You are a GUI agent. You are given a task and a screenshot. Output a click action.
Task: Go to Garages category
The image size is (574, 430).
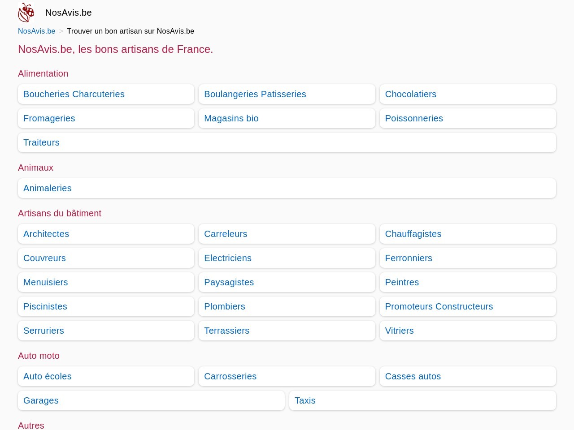click(x=151, y=400)
